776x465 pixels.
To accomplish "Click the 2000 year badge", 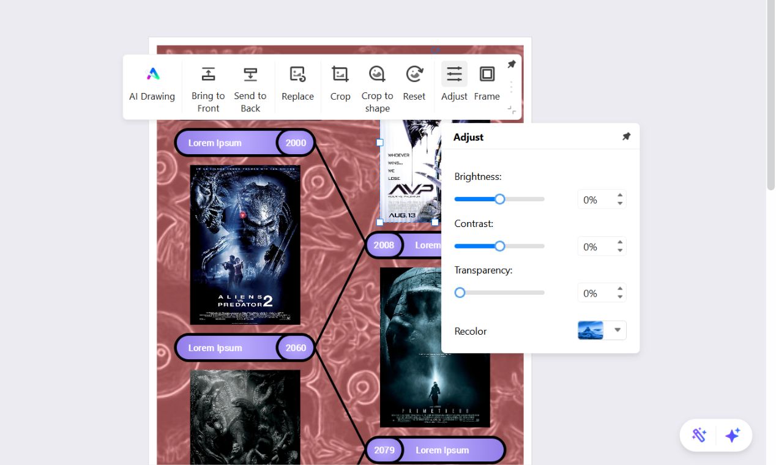I will 296,143.
